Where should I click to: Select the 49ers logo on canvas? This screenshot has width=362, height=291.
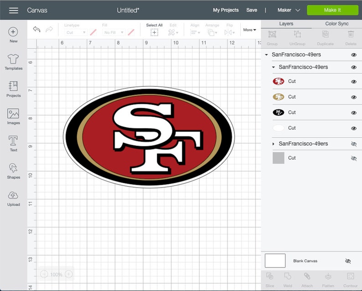coord(149,137)
